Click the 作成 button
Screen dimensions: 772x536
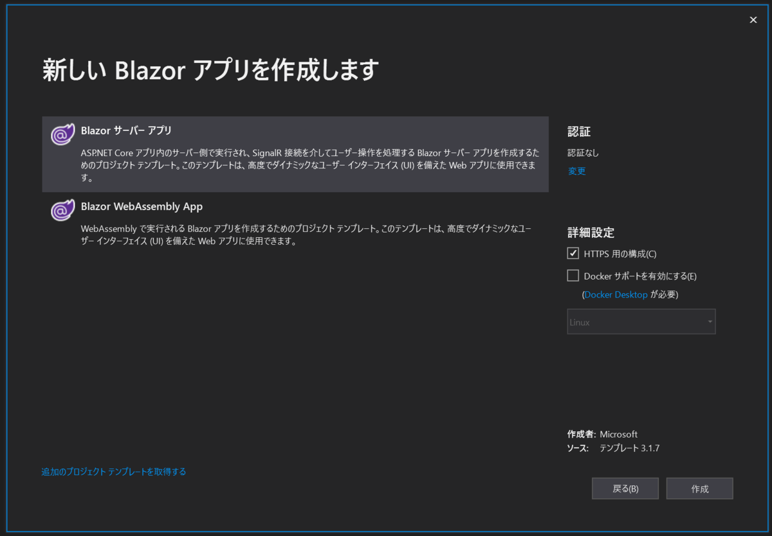click(700, 488)
